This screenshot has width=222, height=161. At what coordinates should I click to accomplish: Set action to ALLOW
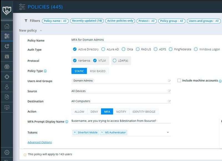[x=79, y=111]
